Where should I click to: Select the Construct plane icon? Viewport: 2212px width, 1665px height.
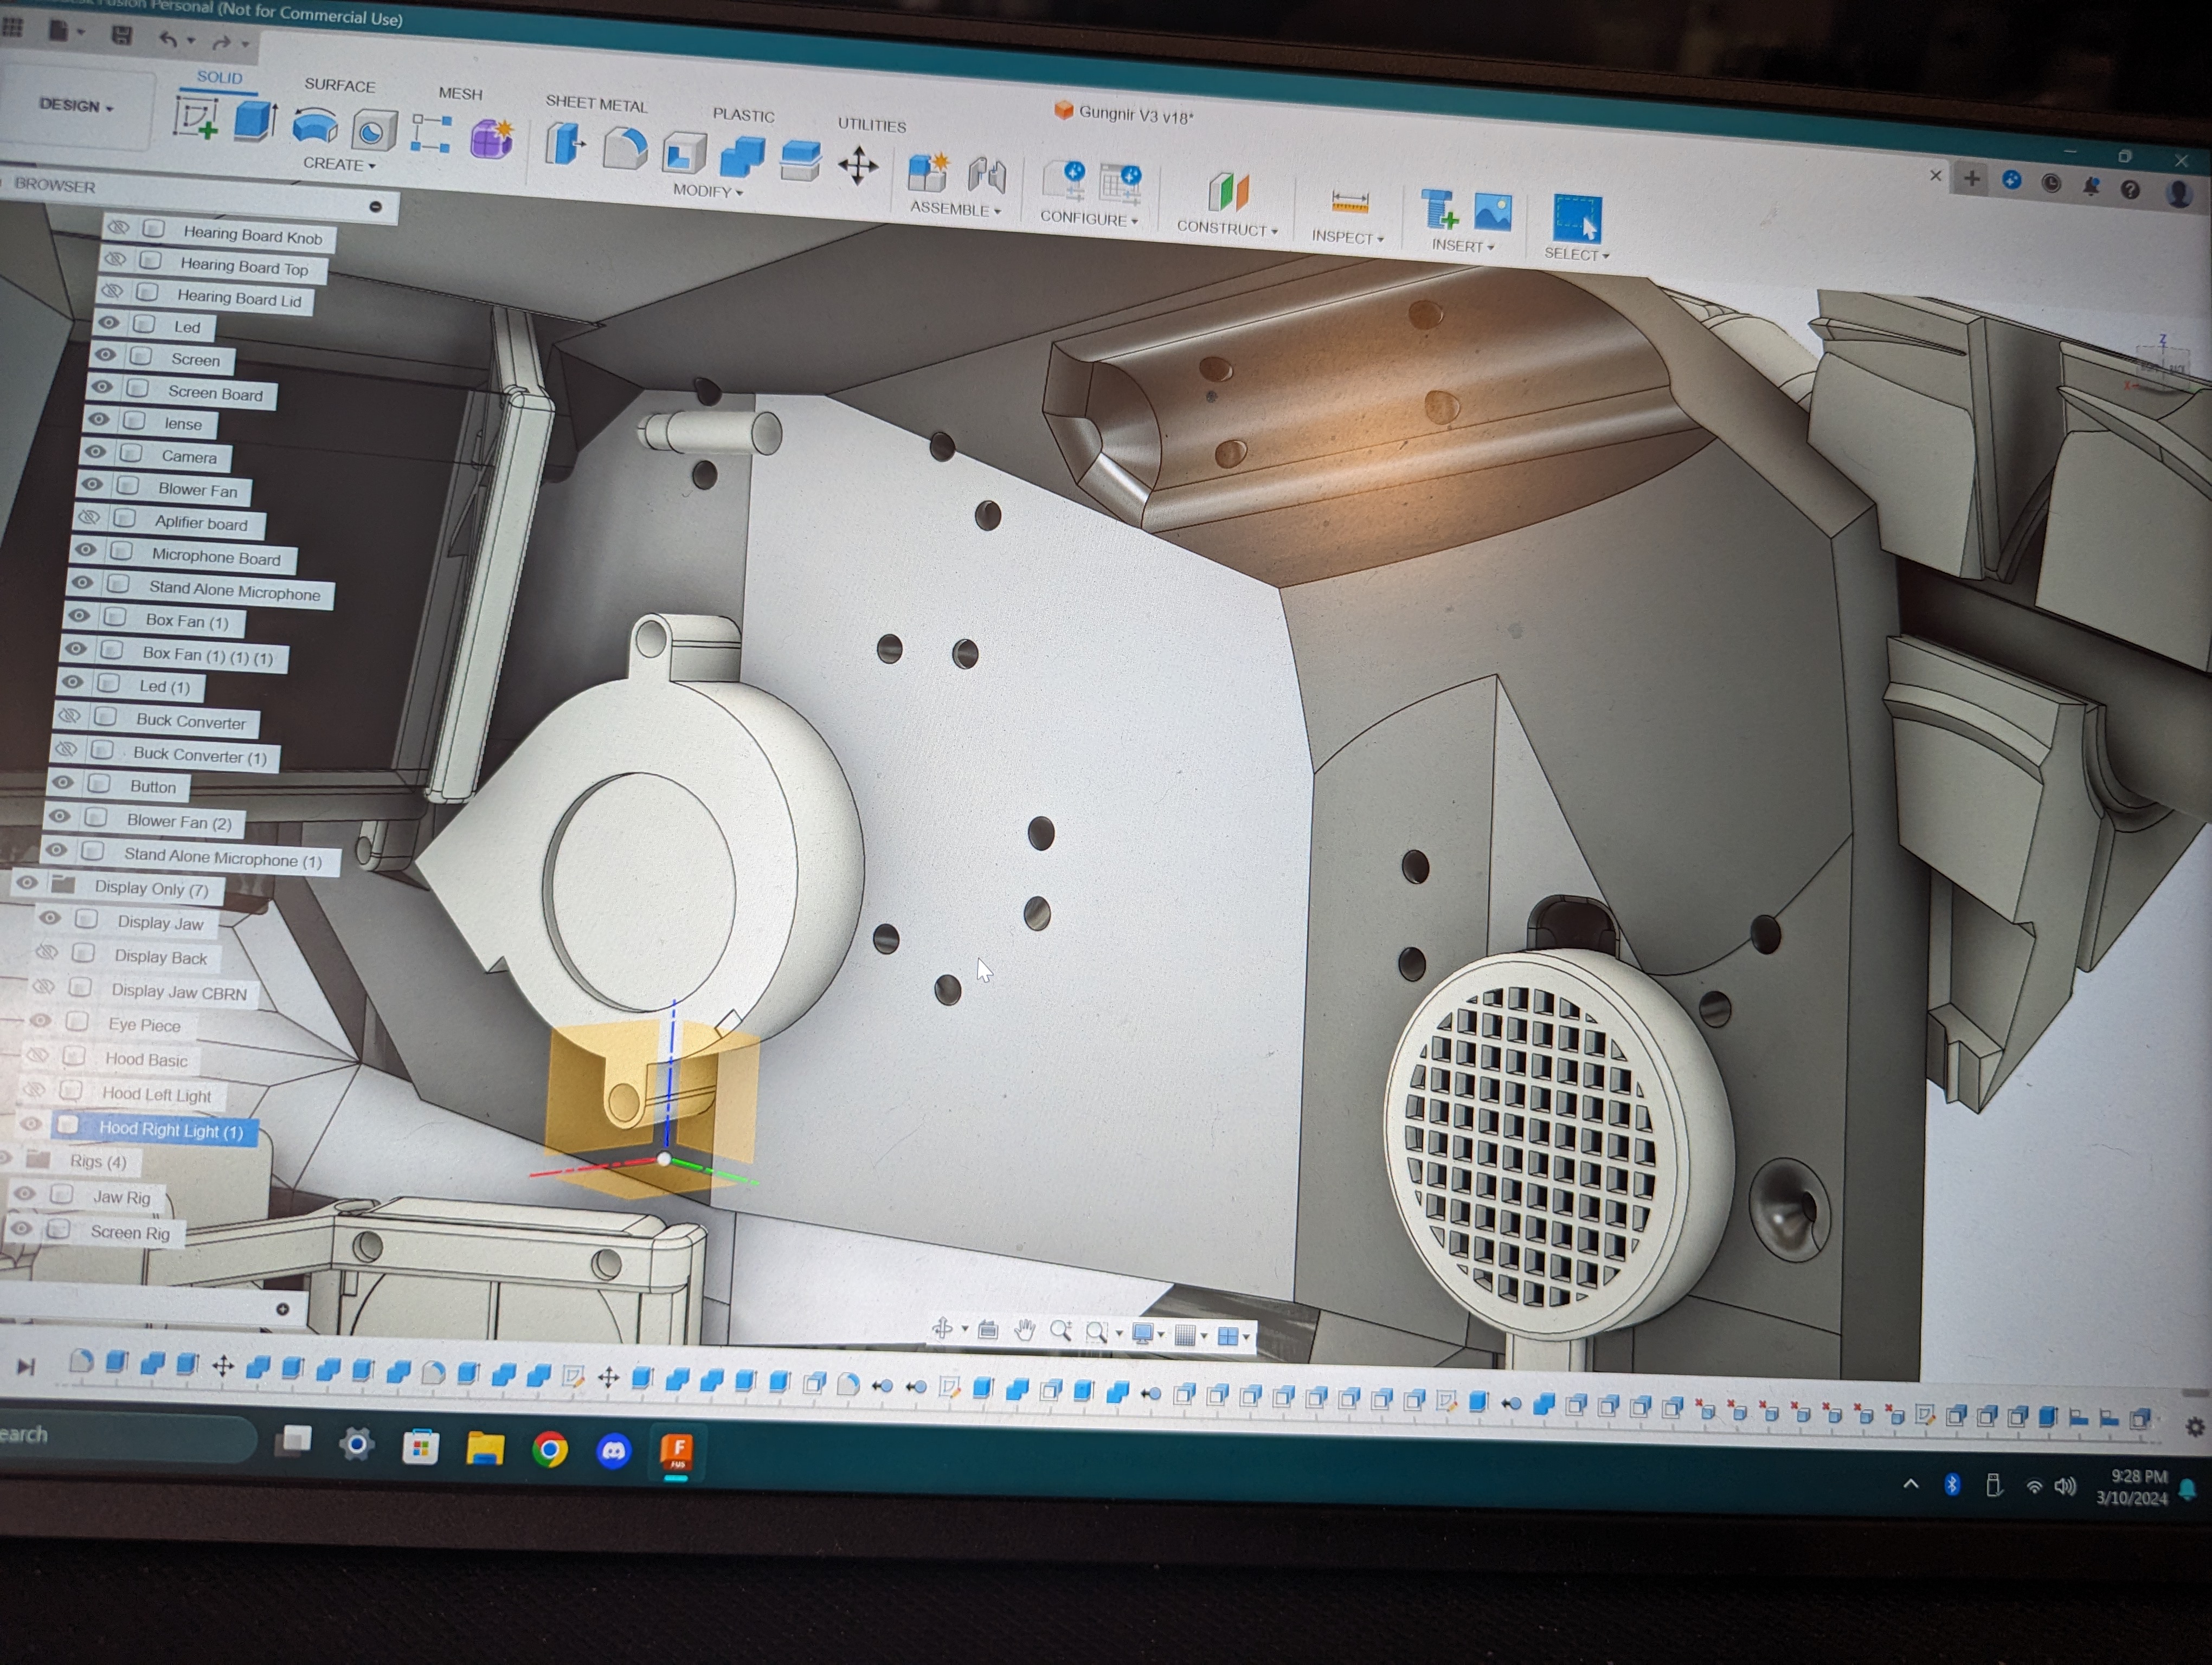click(1229, 191)
